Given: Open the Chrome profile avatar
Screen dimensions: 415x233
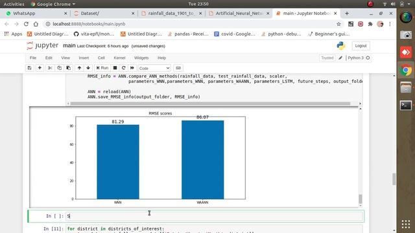Looking at the screenshot, I should (380, 24).
